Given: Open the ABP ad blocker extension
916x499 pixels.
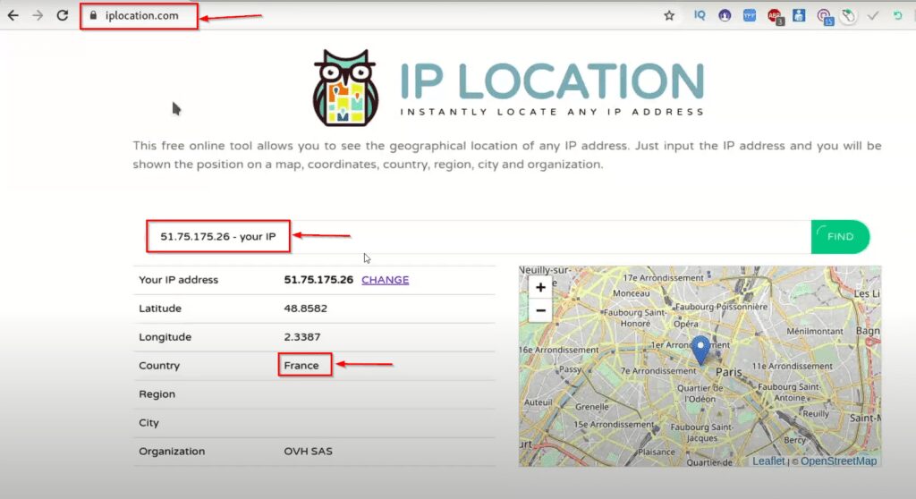Looking at the screenshot, I should pos(776,16).
